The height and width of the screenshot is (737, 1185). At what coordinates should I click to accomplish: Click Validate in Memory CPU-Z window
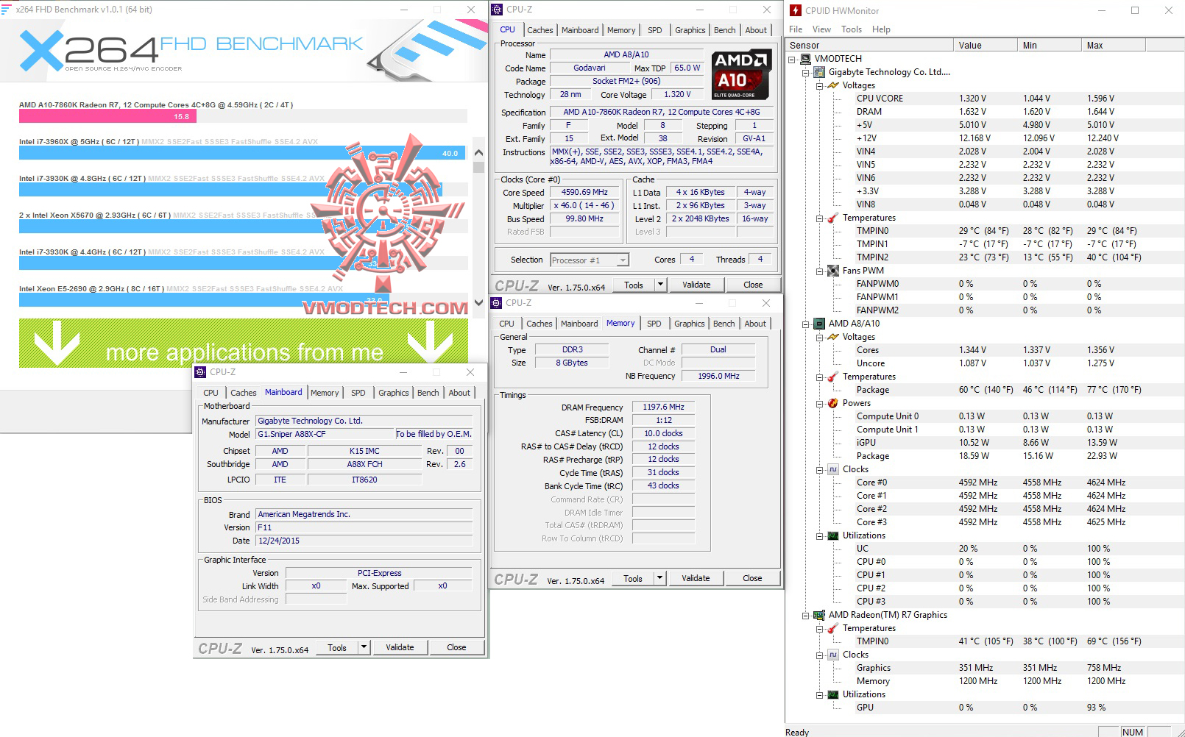(696, 578)
